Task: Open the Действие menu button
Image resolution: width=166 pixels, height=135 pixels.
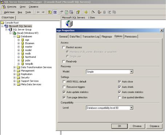Action: 9,12
